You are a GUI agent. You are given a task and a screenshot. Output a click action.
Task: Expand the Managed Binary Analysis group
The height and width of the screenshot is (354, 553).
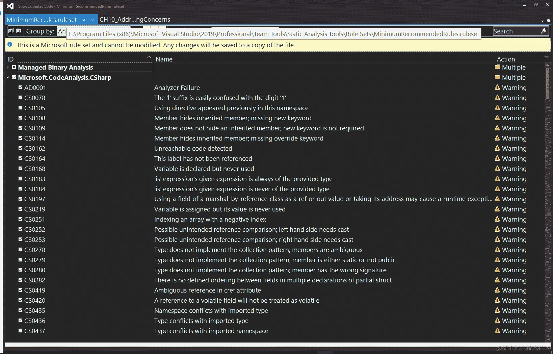click(8, 67)
